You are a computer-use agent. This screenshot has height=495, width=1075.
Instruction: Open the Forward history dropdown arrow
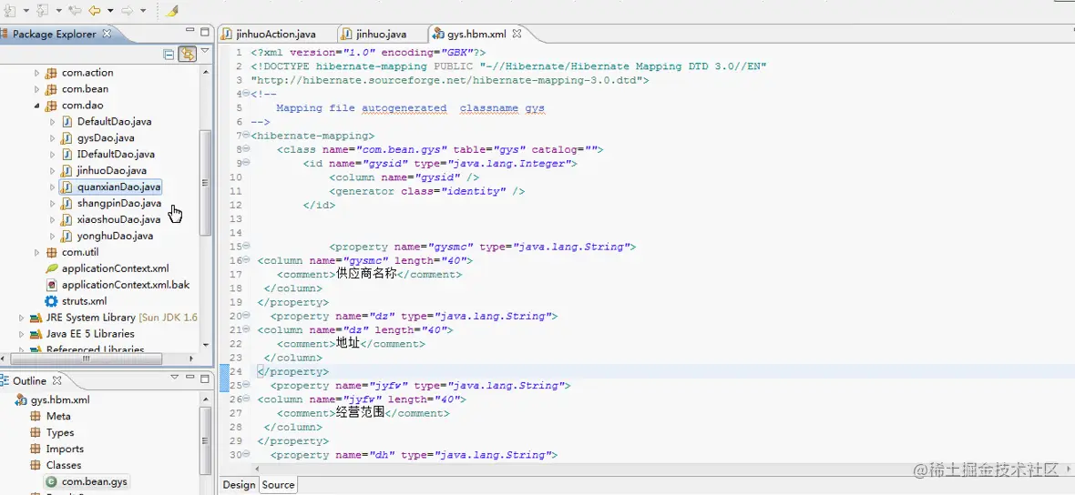point(143,11)
